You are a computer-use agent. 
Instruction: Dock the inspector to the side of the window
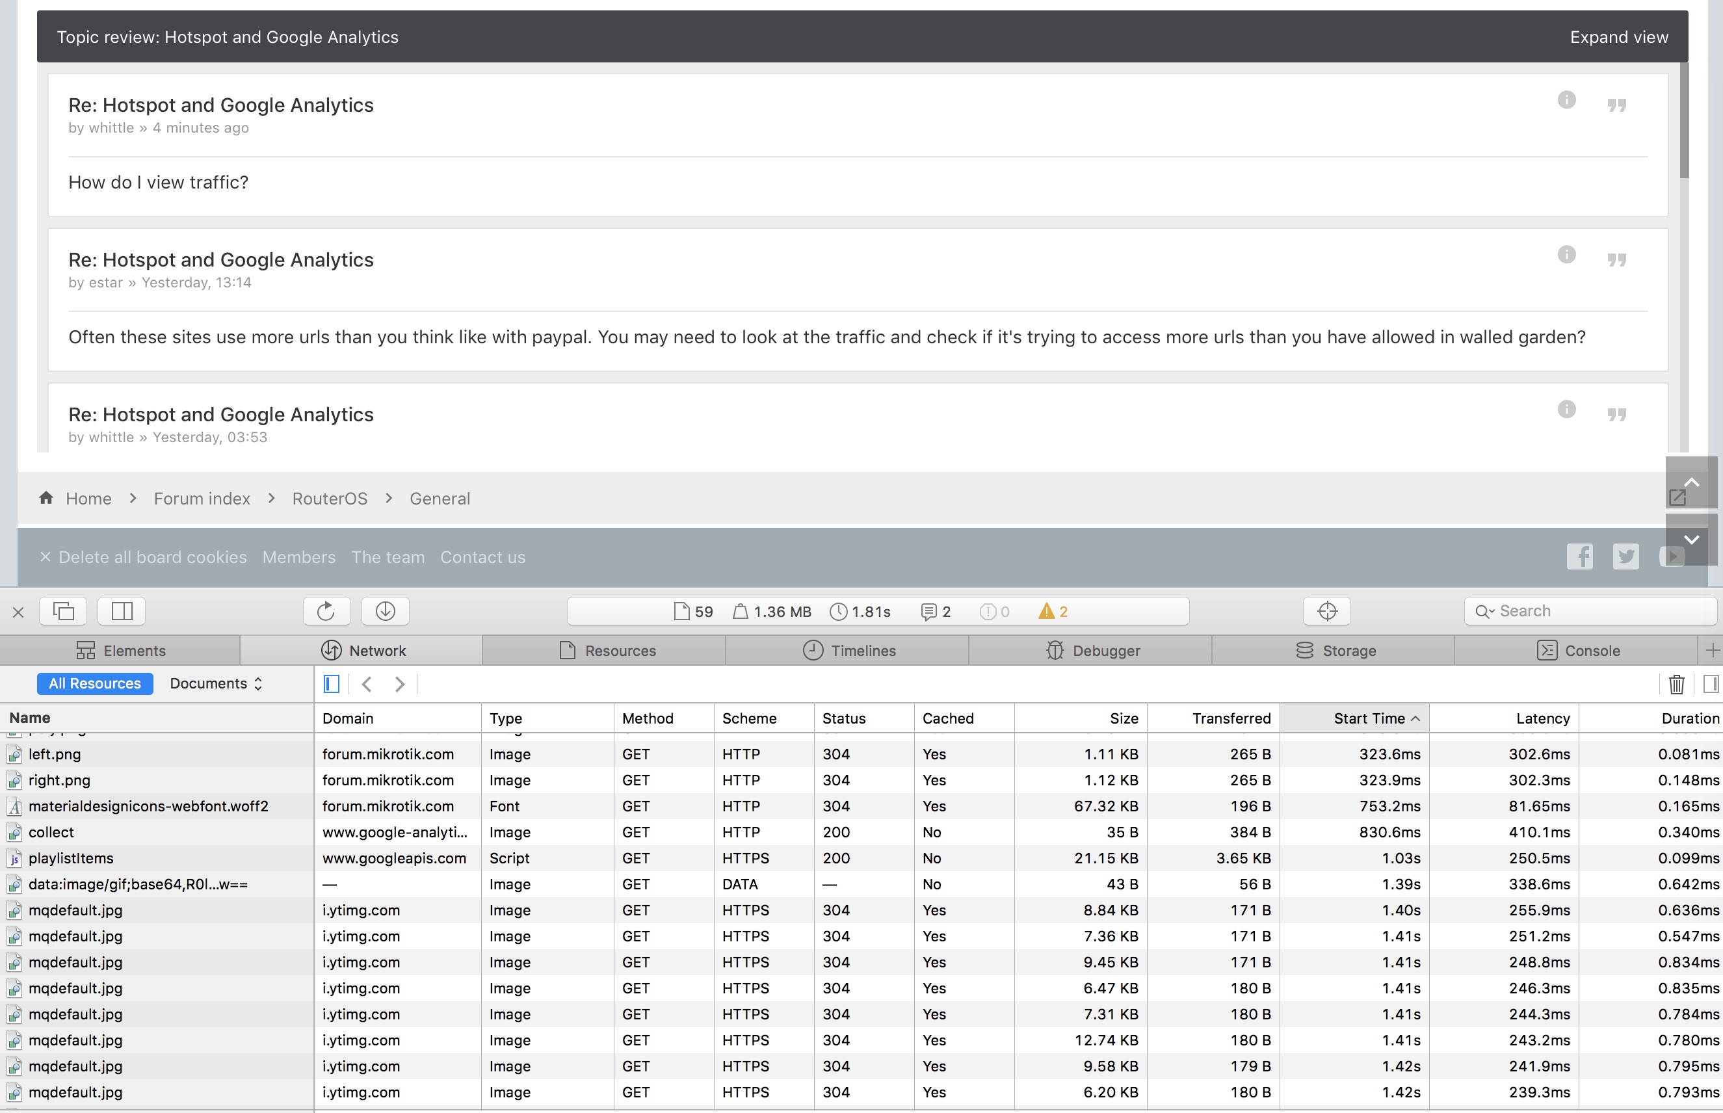(x=122, y=610)
